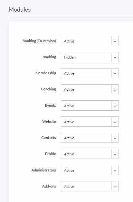
Task: Open the Coaching status dropdown
Action: point(90,89)
